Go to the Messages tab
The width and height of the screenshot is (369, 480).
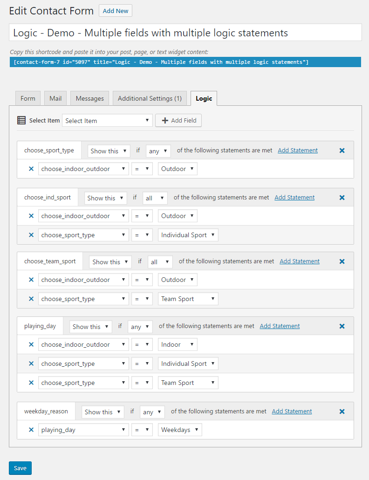[89, 98]
